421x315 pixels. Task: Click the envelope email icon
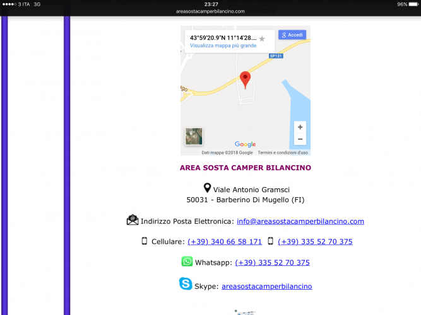point(133,220)
